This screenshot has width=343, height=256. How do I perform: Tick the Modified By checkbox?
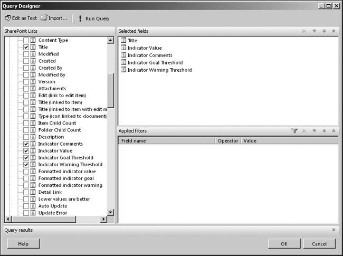point(26,75)
